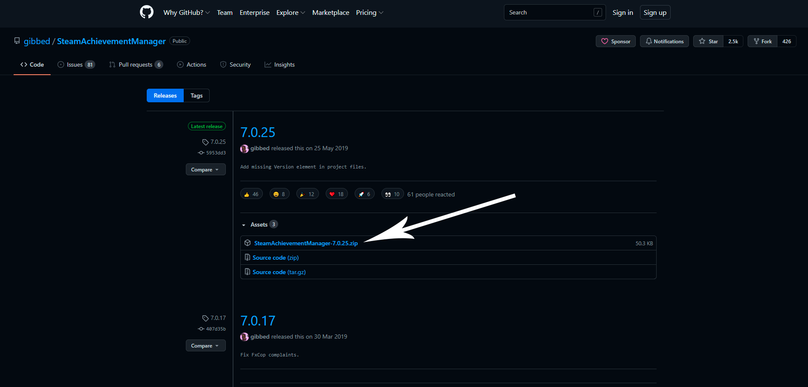Click the 61 people reacted text
Viewport: 808px width, 387px height.
[431, 194]
